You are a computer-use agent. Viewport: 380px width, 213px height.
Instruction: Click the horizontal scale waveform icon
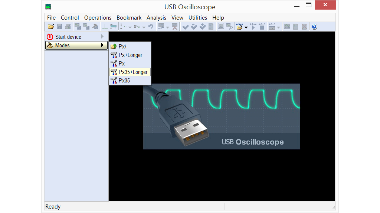click(137, 27)
